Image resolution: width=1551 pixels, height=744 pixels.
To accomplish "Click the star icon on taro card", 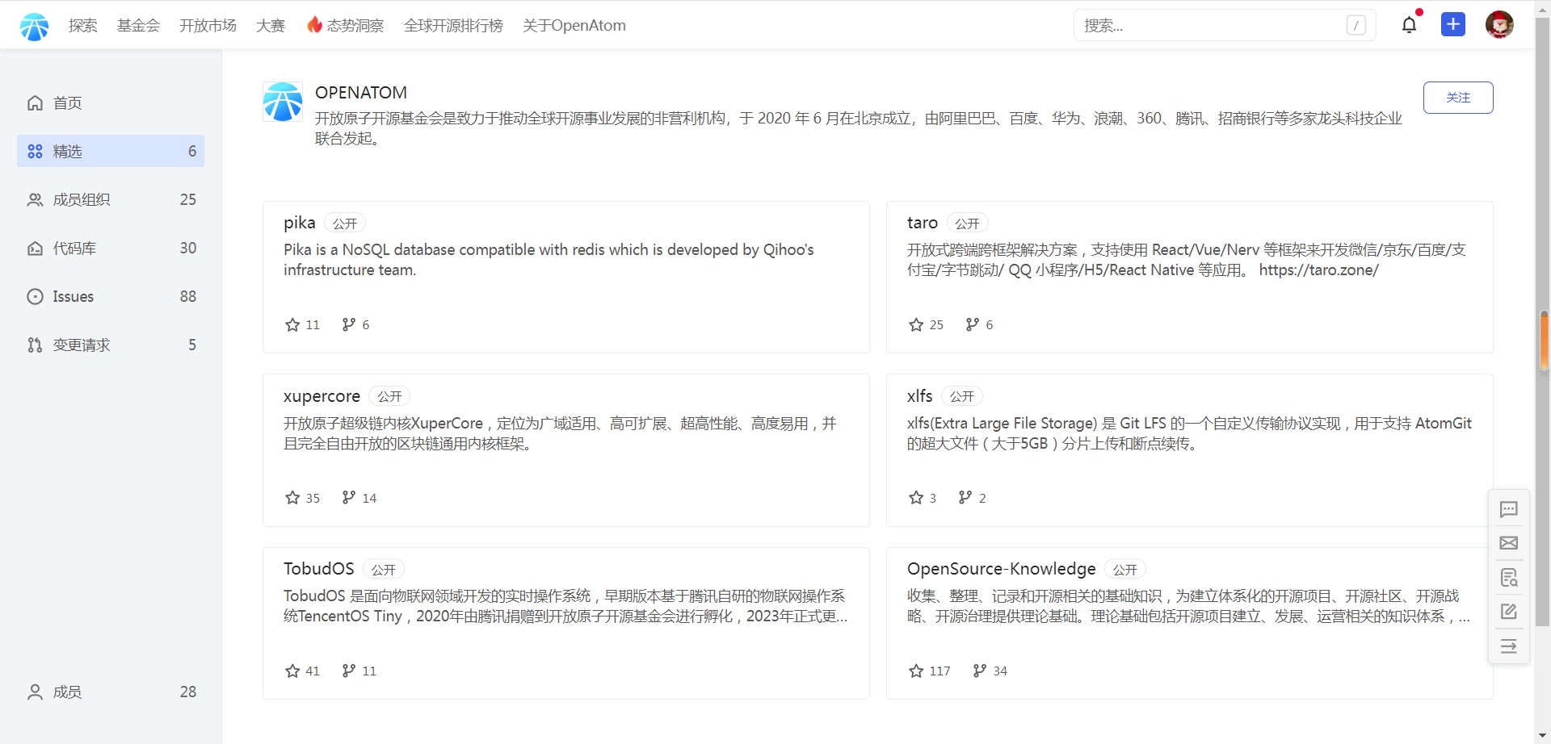I will point(916,324).
